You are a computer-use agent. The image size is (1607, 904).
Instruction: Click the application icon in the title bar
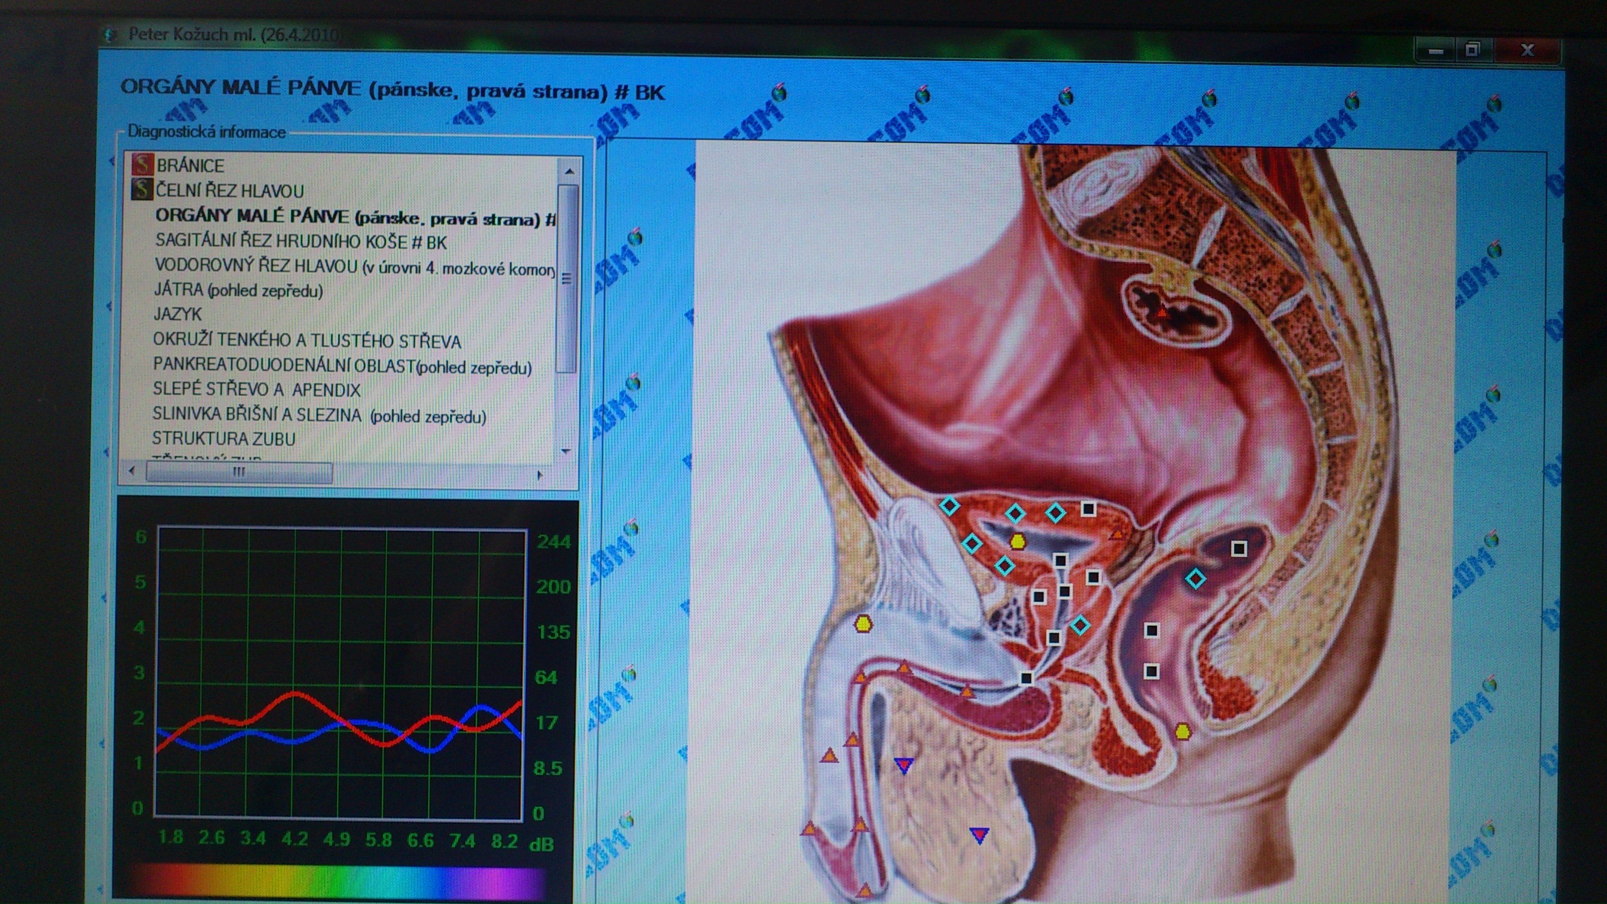(x=110, y=33)
